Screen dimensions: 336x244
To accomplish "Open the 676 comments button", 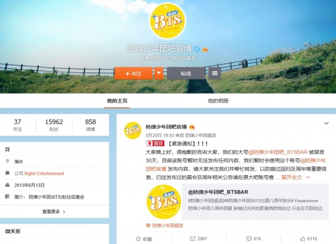I will pyautogui.click(x=254, y=239).
